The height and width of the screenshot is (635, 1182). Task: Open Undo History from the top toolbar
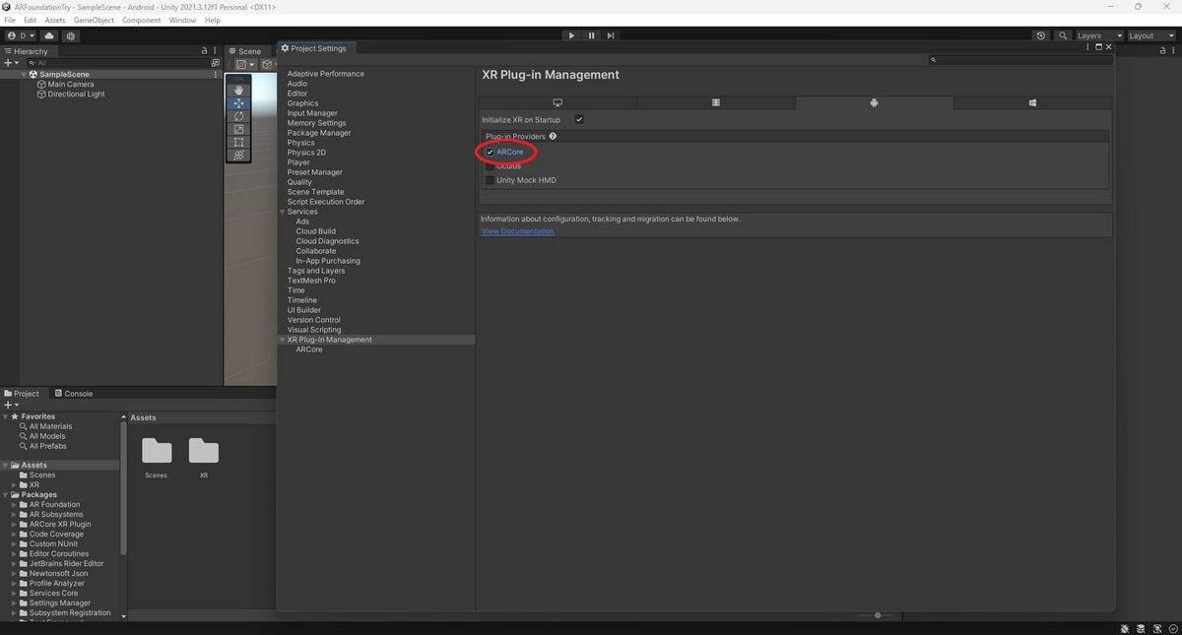click(x=1041, y=35)
